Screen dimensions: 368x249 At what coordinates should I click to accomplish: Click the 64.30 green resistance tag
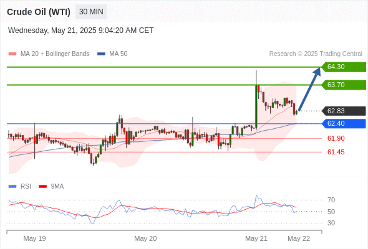(x=344, y=67)
